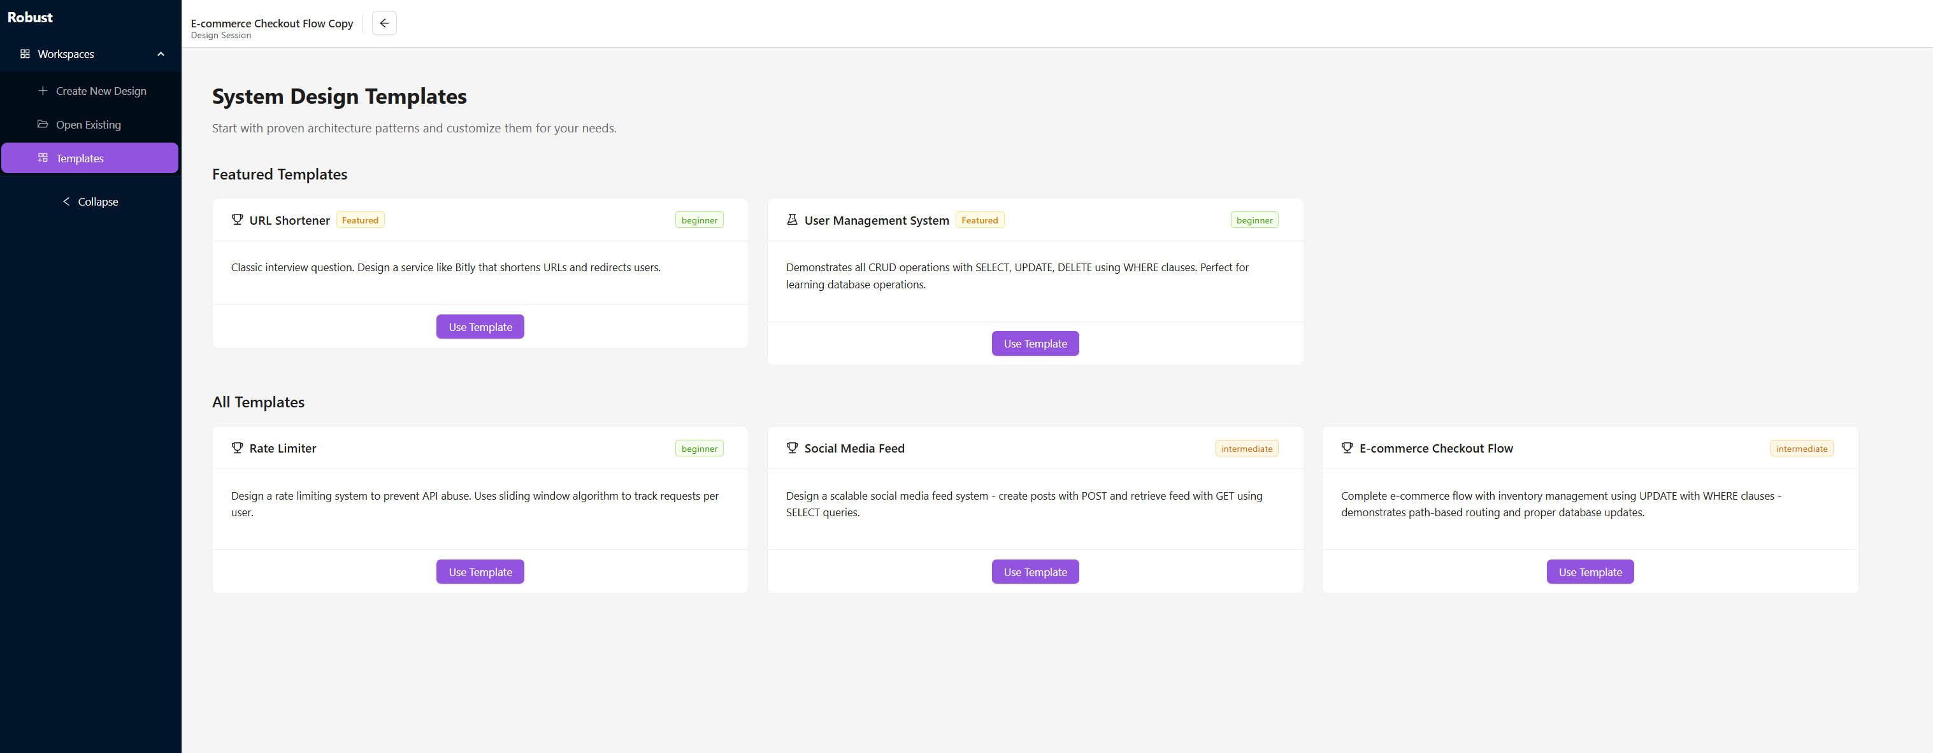Click the trophy icon on Social Media Feed

pyautogui.click(x=793, y=447)
